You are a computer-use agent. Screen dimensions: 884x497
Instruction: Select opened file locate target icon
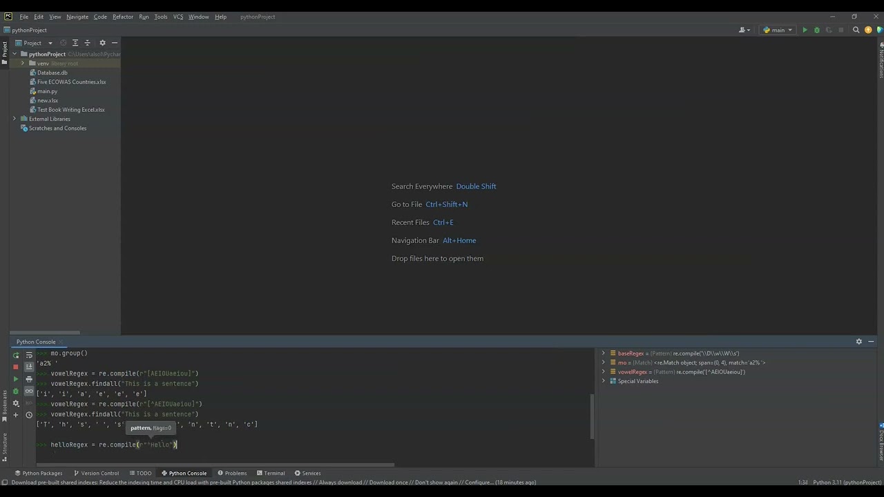click(x=63, y=43)
